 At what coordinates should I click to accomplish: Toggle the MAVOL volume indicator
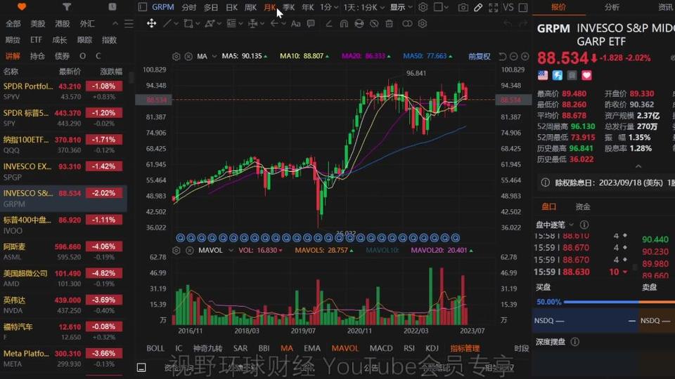[345, 348]
